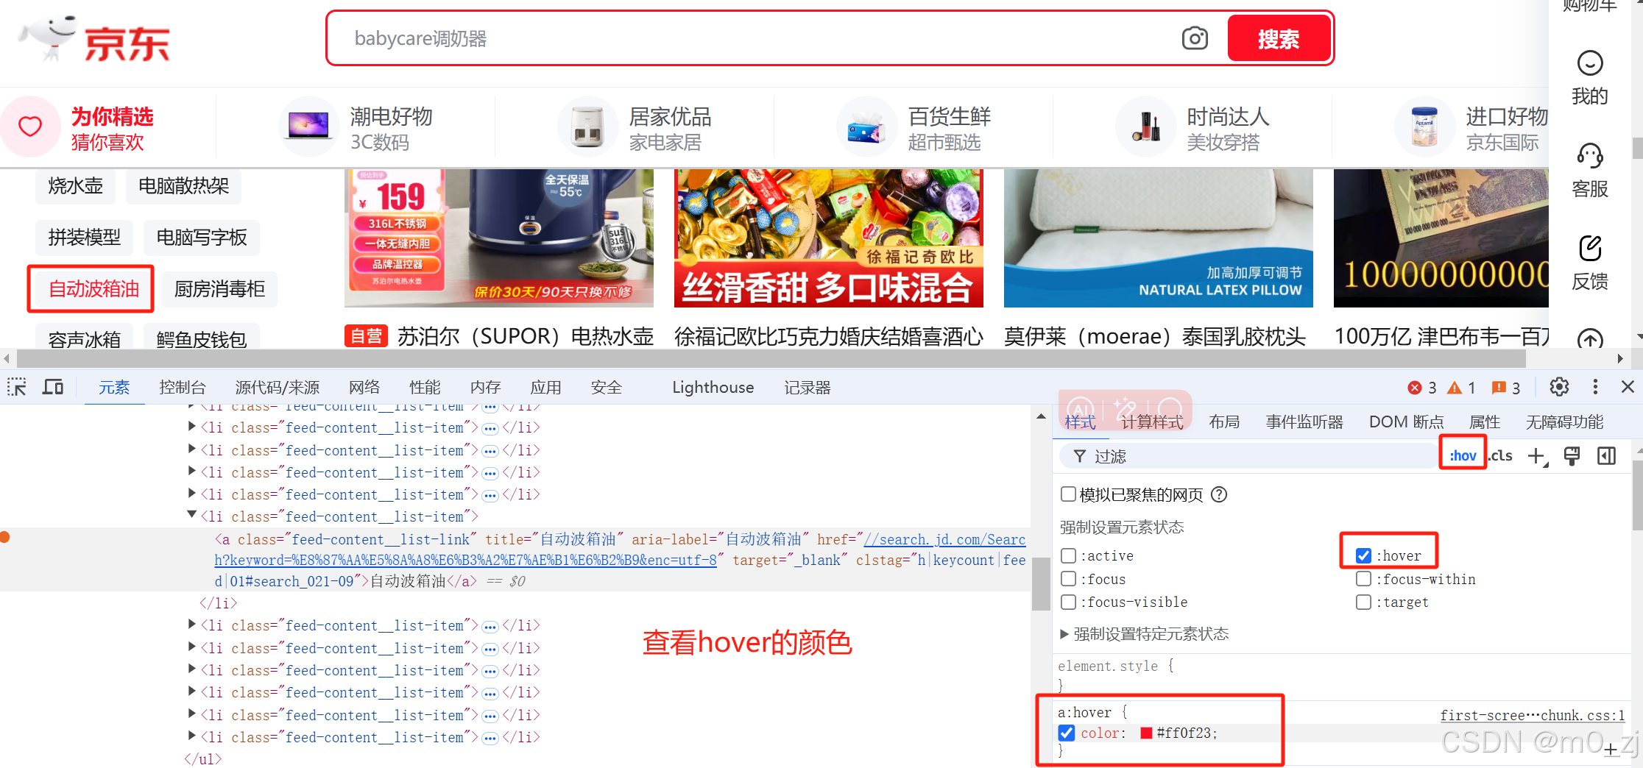
Task: Expand 强制设置特定元素状态 section
Action: point(1063,633)
